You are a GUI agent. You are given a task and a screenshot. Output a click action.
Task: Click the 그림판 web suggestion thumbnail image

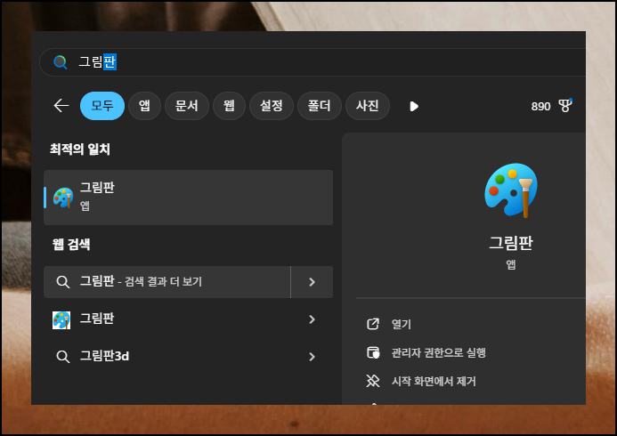point(61,320)
